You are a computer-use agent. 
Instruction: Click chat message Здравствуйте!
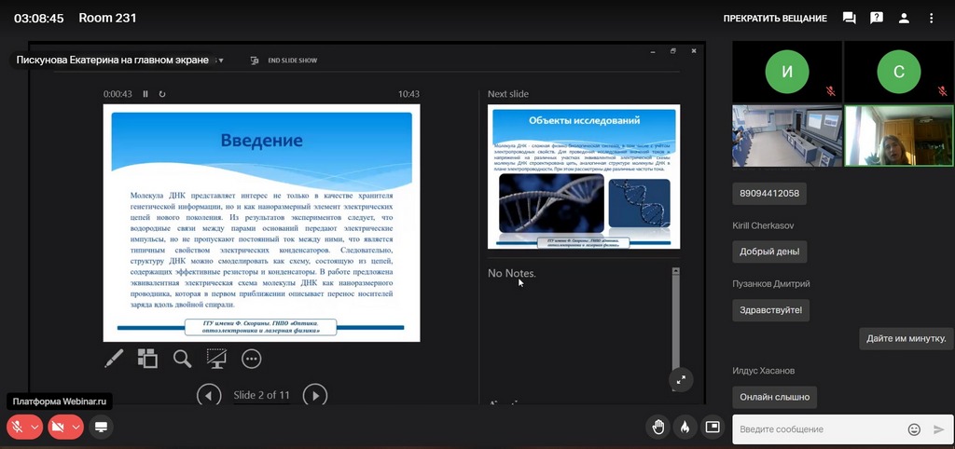[770, 310]
